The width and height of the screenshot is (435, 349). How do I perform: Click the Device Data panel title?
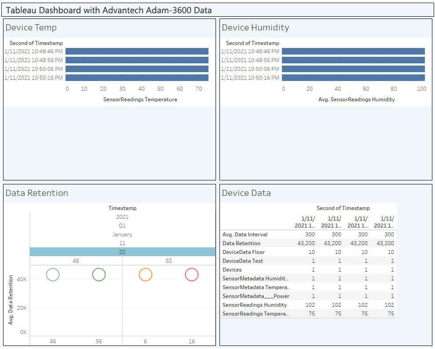pos(246,193)
